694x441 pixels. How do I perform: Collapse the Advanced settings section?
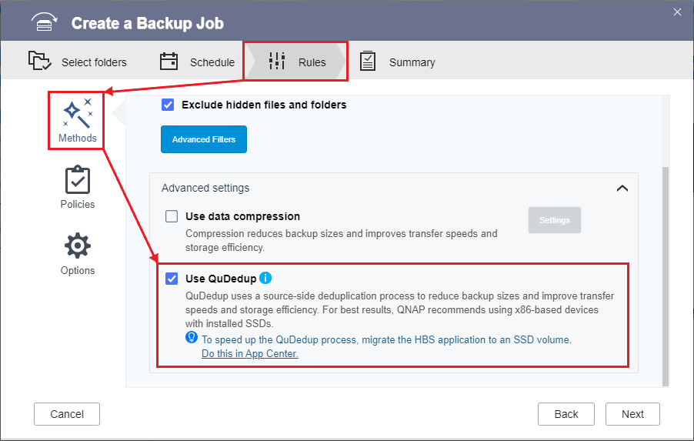(622, 189)
